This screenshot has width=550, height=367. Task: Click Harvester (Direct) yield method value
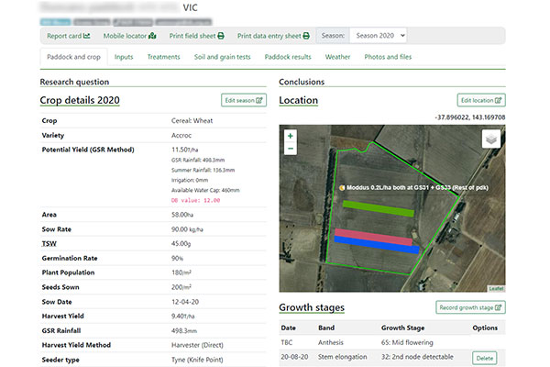[x=197, y=345]
